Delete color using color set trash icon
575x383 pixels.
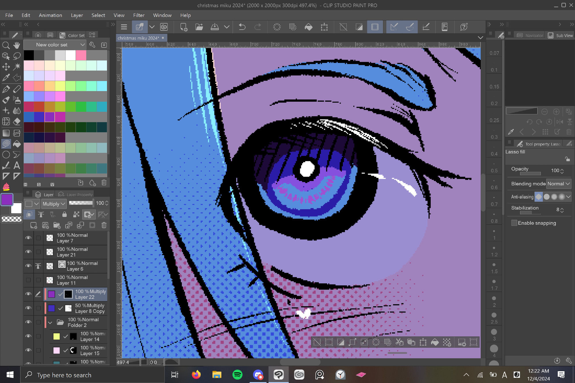tap(104, 183)
